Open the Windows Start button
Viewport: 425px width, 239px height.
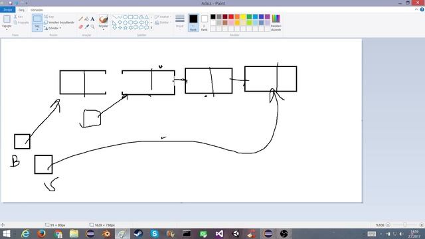point(6,234)
